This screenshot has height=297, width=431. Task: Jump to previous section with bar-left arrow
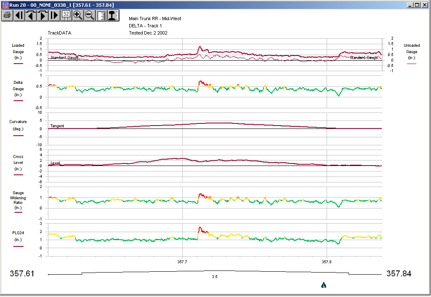(19, 16)
